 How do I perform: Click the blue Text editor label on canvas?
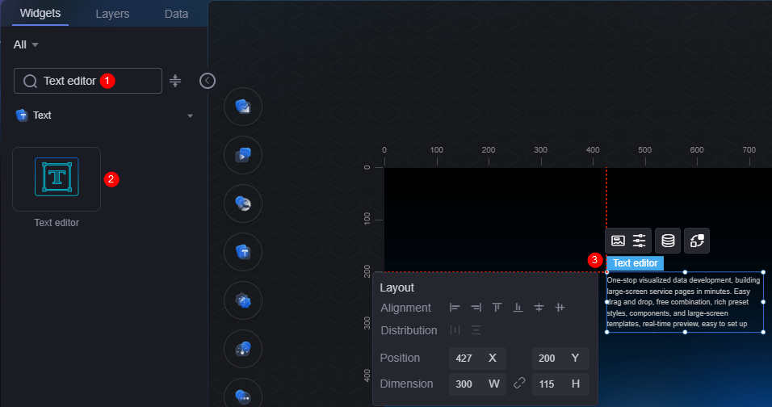[x=636, y=263]
